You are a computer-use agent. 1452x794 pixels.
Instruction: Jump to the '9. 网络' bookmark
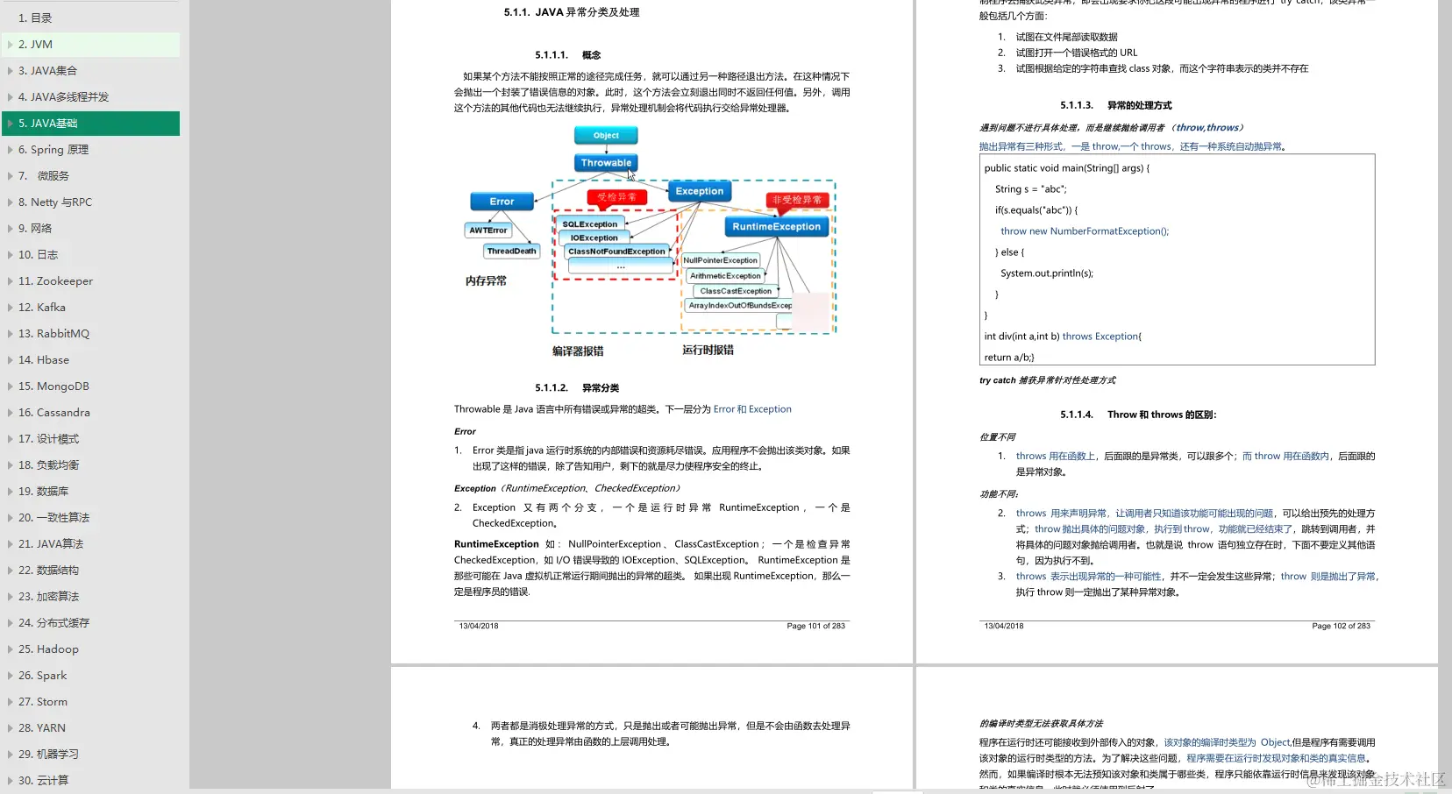pyautogui.click(x=35, y=228)
